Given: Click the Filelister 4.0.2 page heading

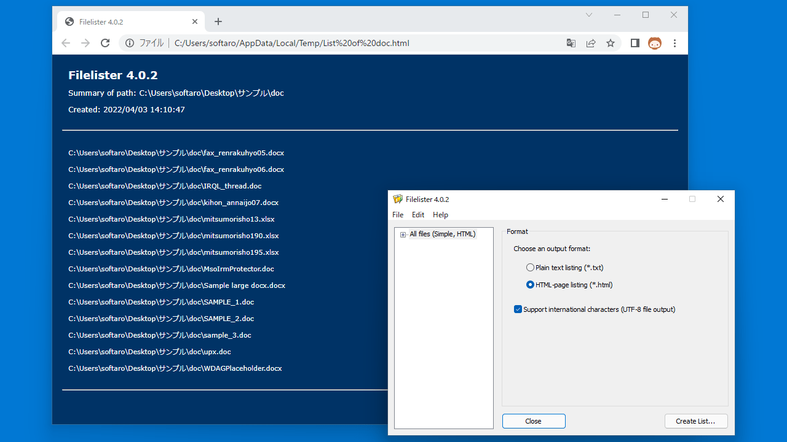Looking at the screenshot, I should coord(113,76).
